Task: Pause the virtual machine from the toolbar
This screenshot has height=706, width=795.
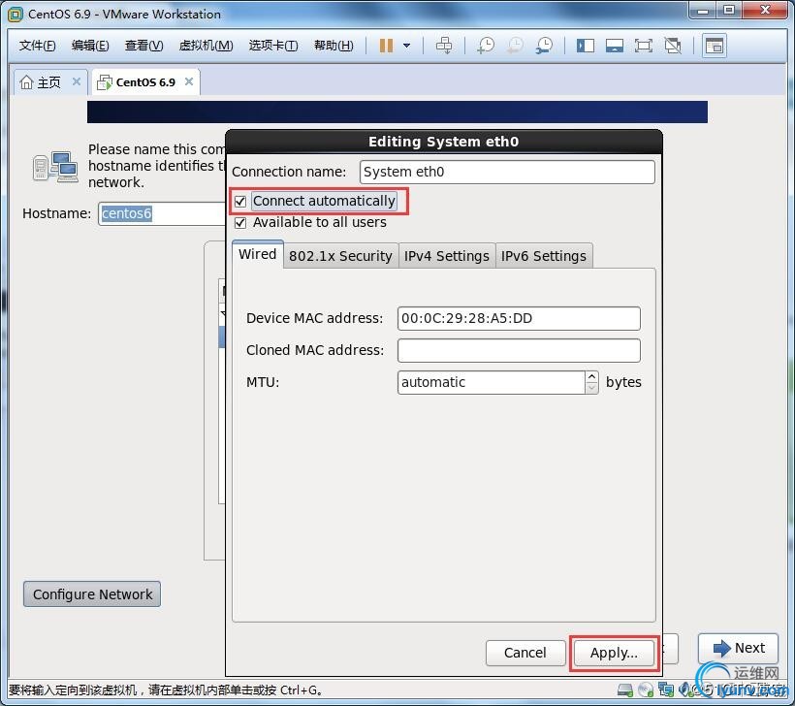Action: click(x=386, y=46)
